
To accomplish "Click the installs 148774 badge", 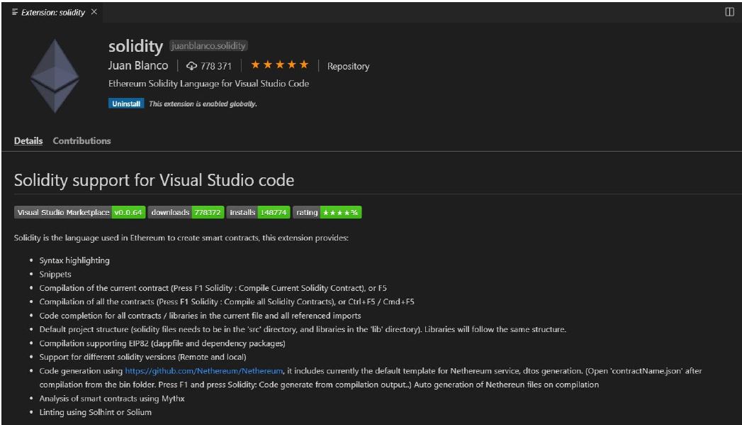I will (x=258, y=212).
